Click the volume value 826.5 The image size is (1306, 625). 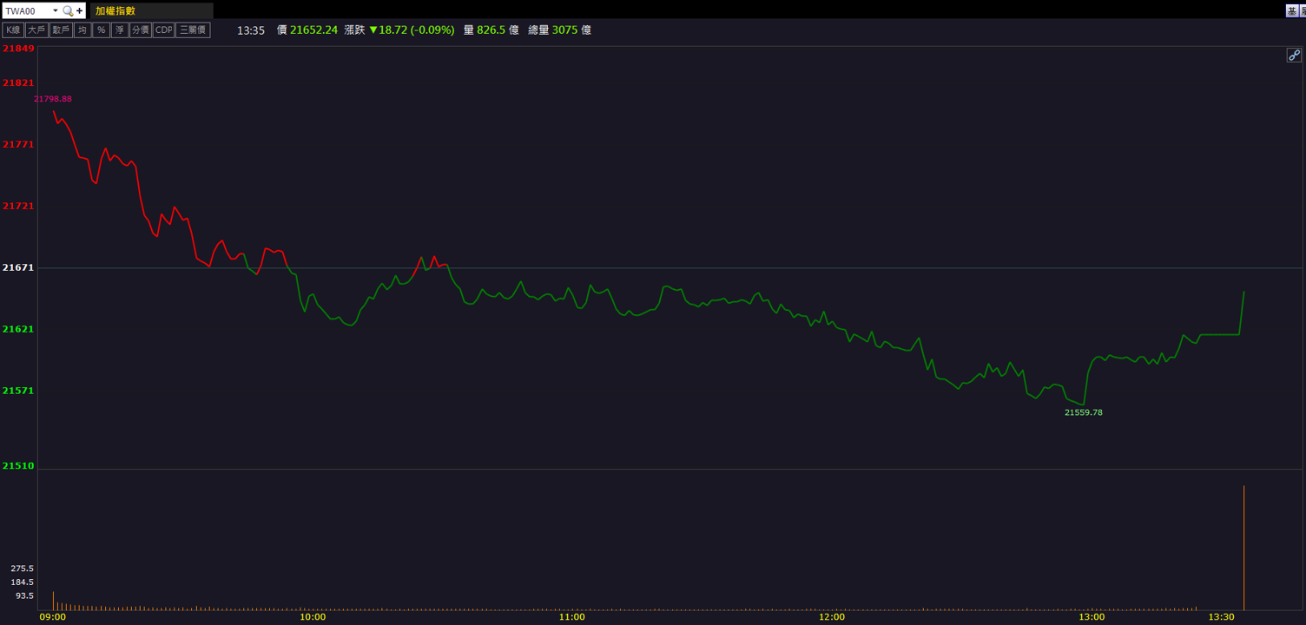tap(491, 30)
